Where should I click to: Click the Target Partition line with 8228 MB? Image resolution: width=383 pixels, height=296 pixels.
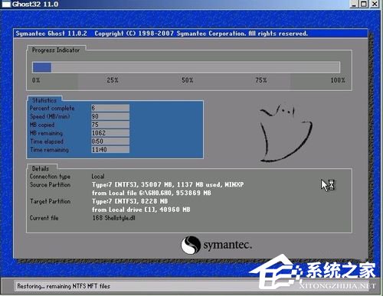tap(129, 201)
